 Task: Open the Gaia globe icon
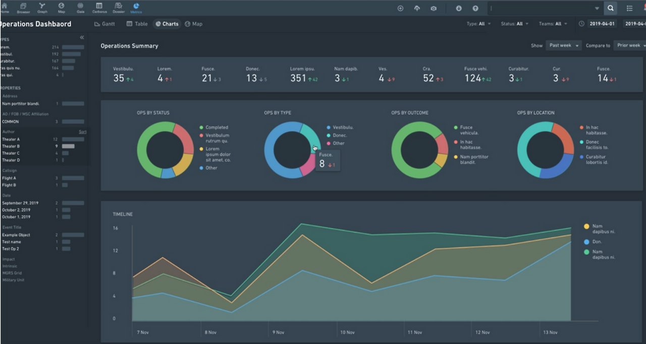[x=80, y=7]
